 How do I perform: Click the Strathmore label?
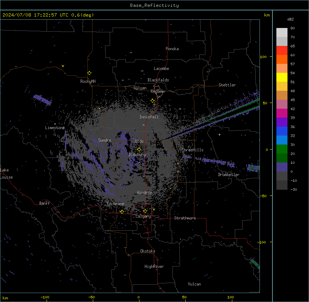click(x=185, y=218)
